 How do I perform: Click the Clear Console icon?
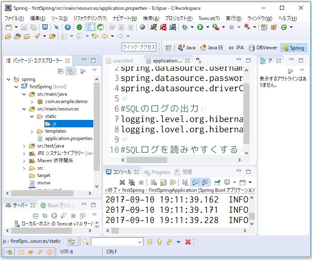pyautogui.click(x=154, y=182)
